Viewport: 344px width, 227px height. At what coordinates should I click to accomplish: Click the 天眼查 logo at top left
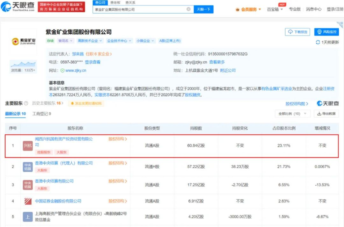tap(18, 6)
